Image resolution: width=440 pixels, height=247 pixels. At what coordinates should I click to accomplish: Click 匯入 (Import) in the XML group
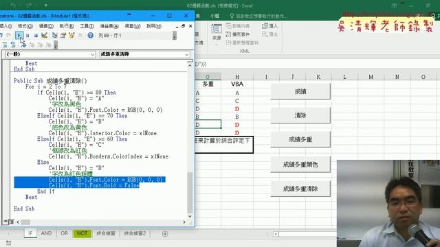(x=269, y=26)
